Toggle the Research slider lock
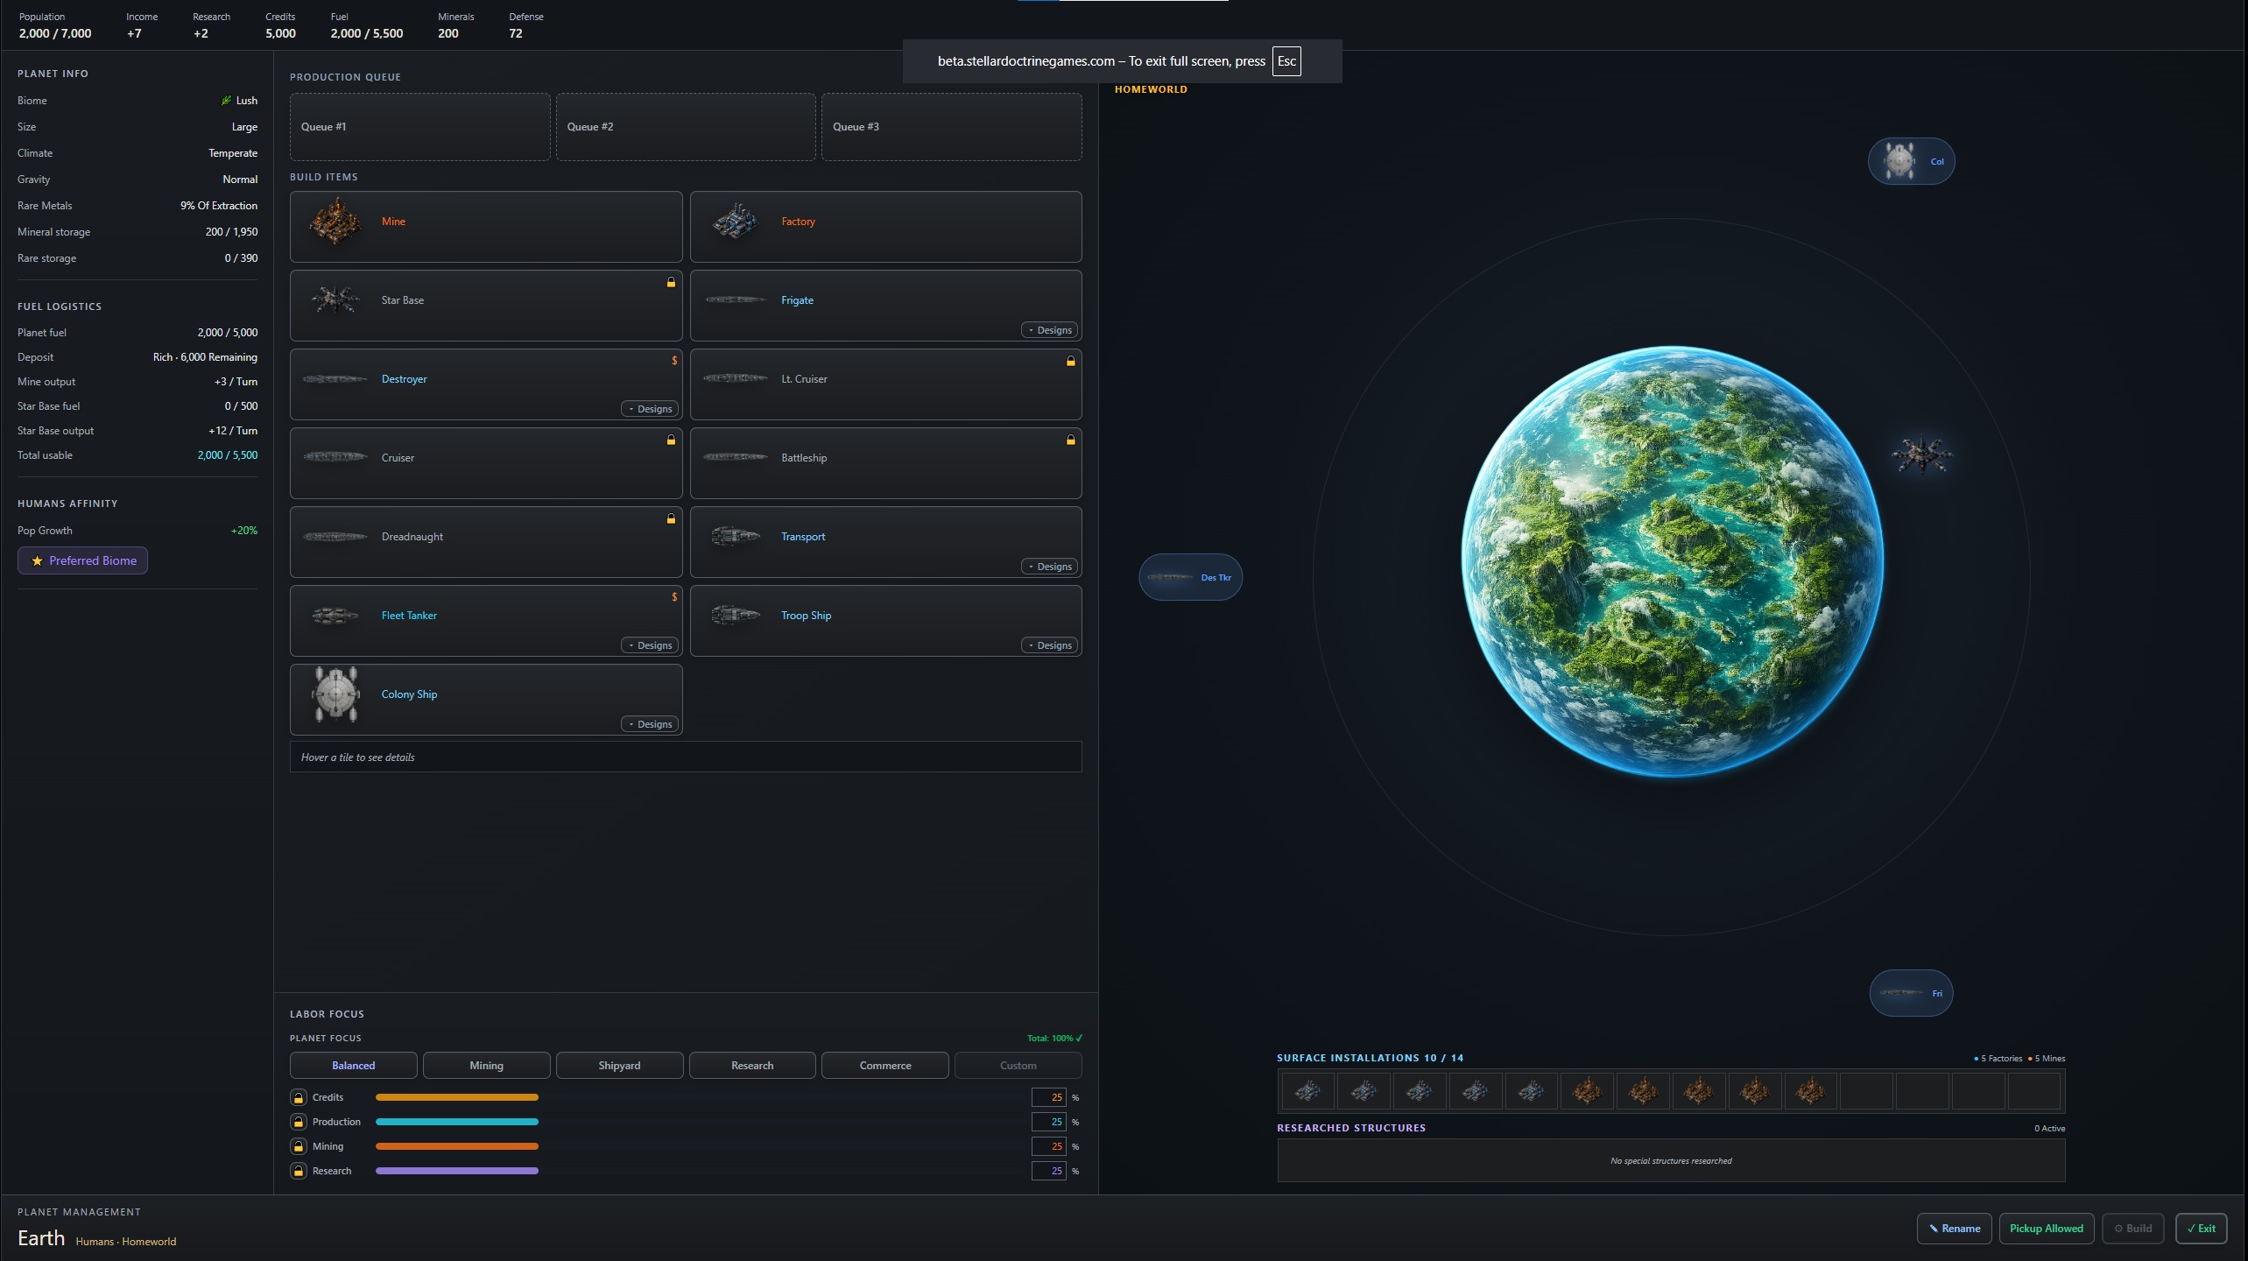2248x1261 pixels. tap(299, 1171)
